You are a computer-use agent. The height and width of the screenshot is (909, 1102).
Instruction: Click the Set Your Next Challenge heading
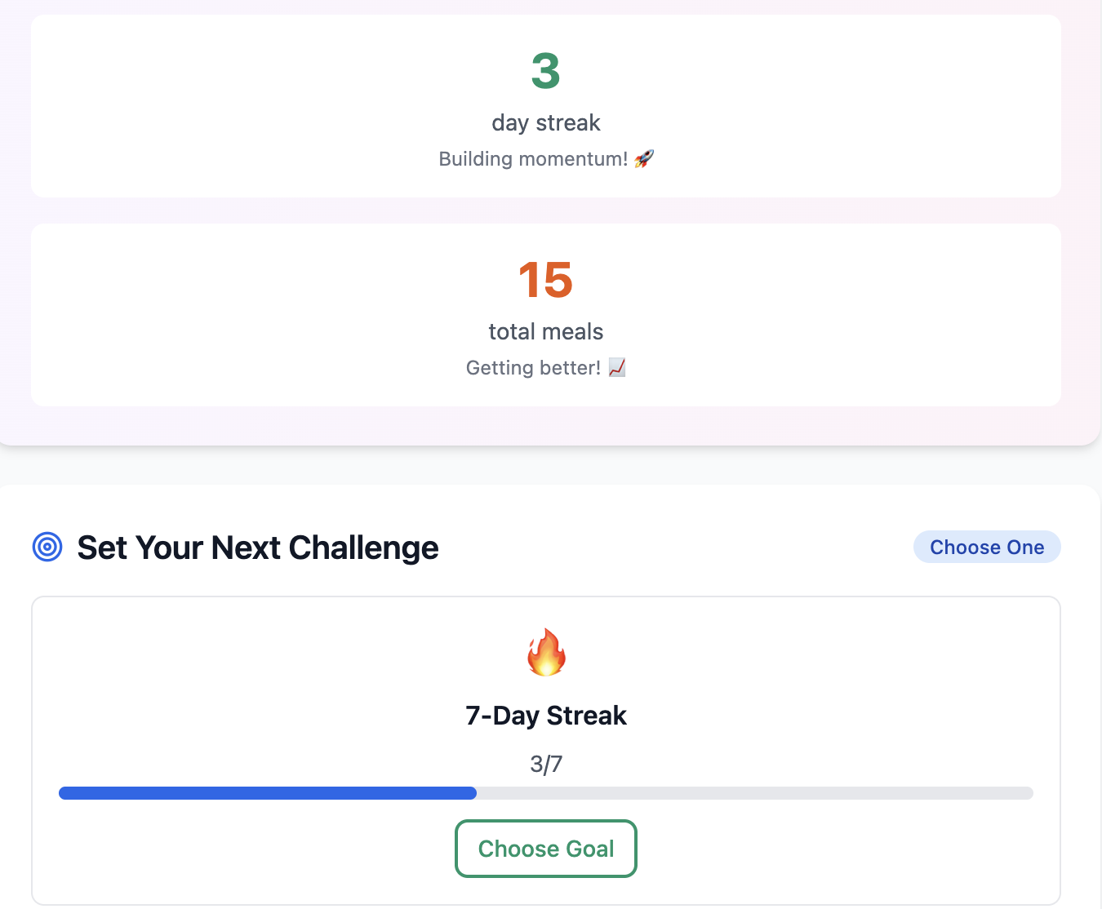coord(258,548)
